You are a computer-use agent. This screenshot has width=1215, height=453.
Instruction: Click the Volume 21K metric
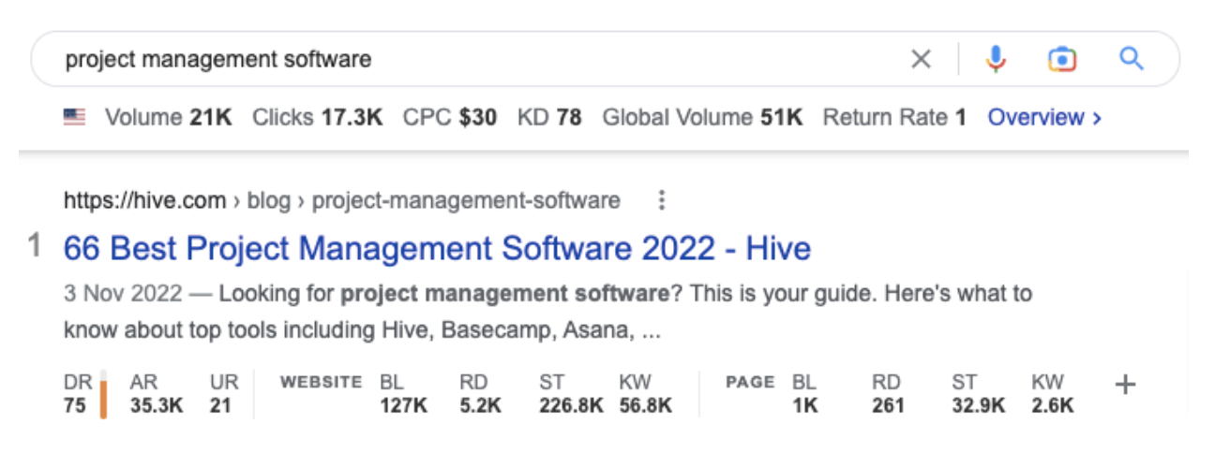pyautogui.click(x=168, y=117)
